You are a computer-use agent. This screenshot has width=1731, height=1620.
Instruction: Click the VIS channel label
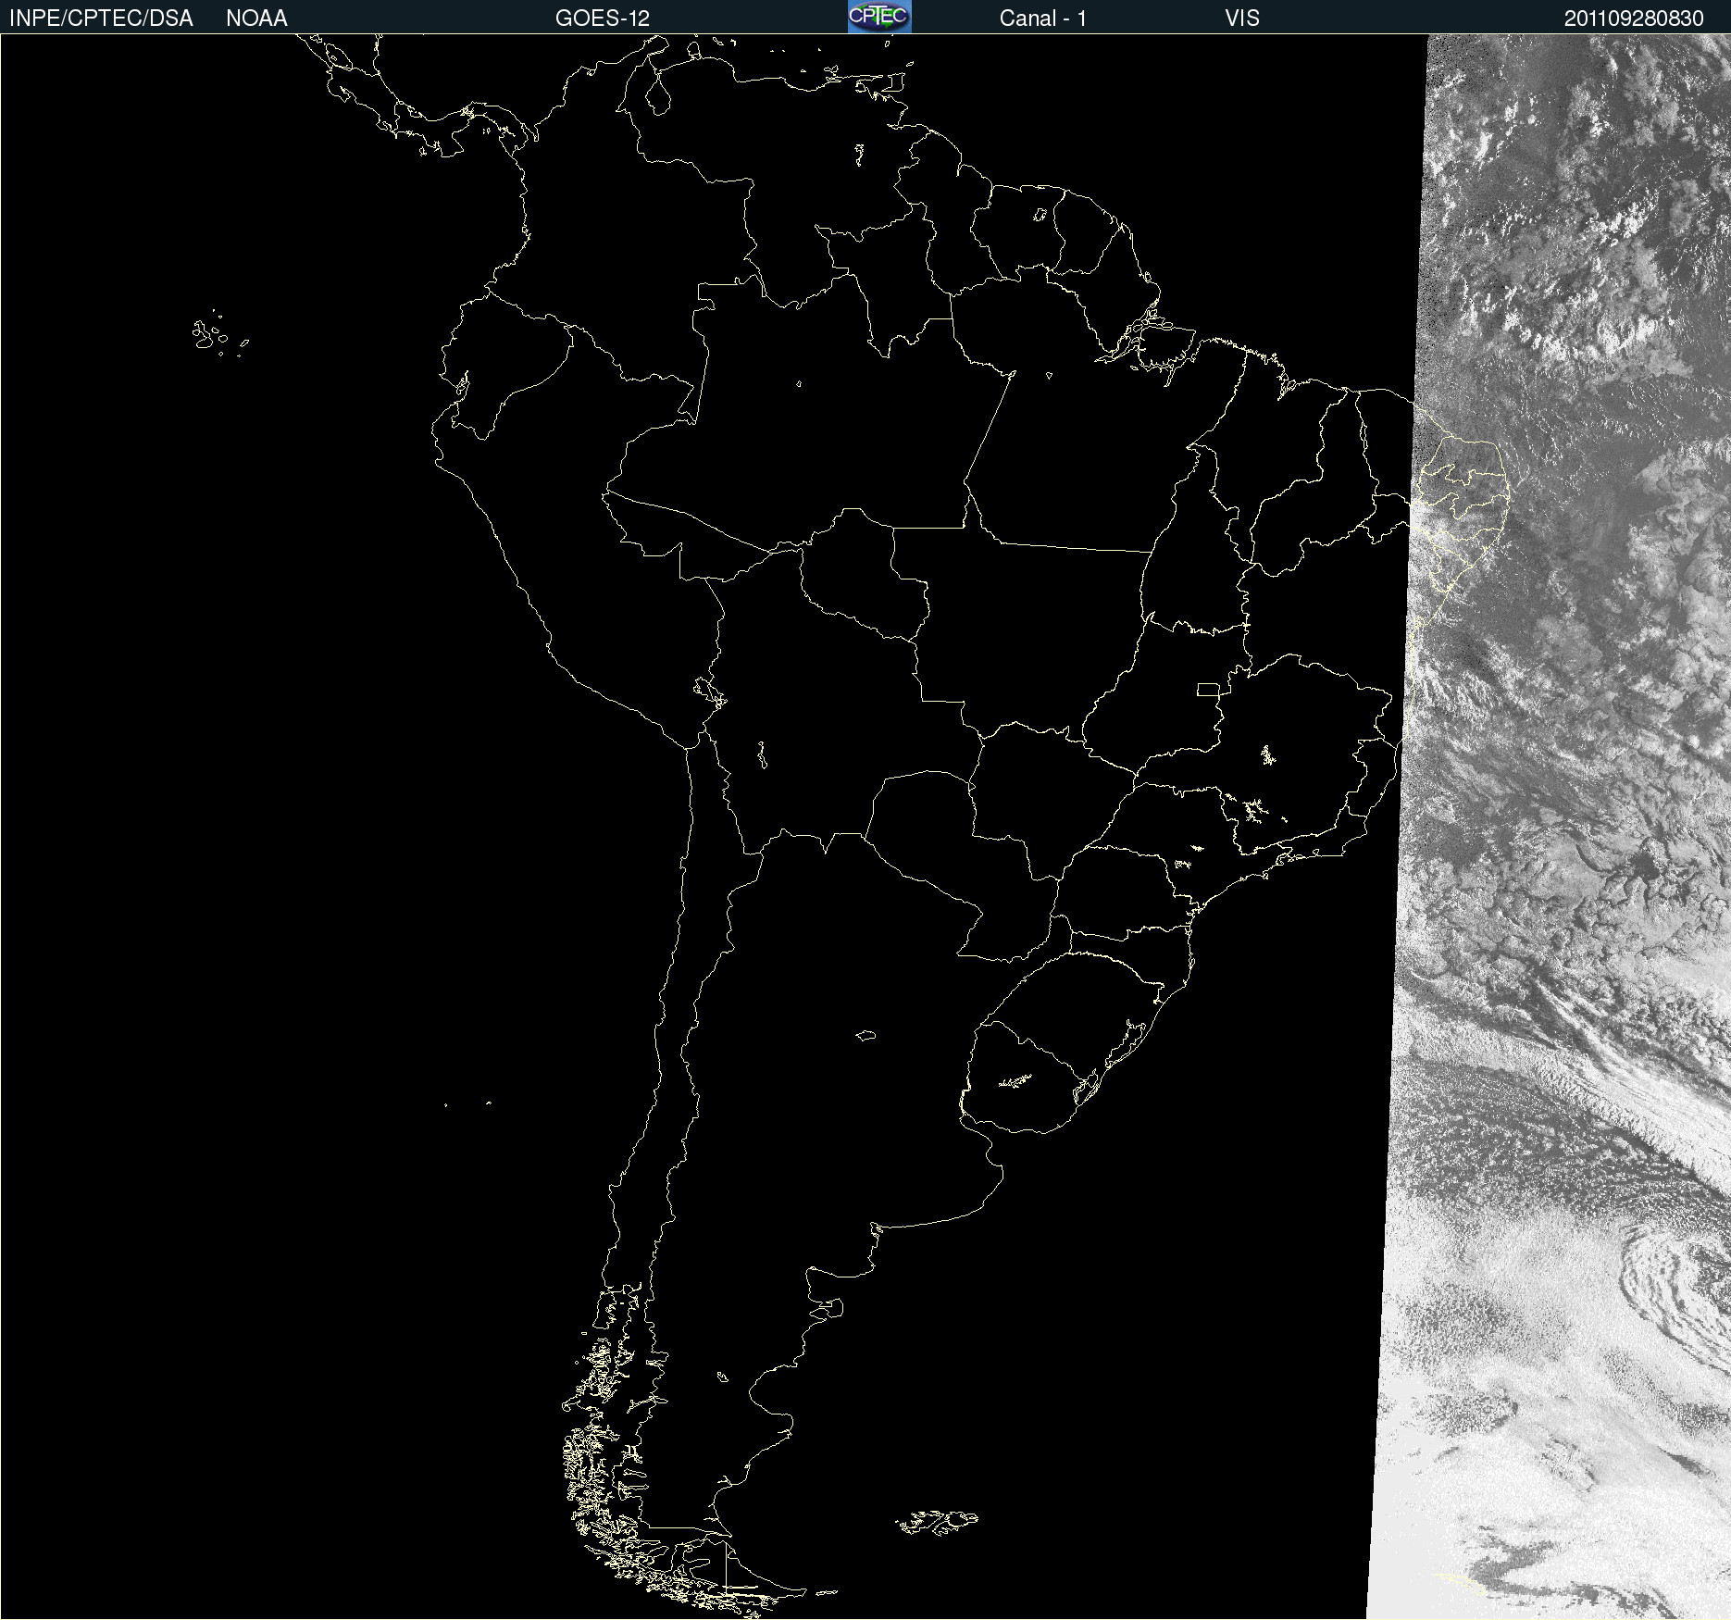[1242, 19]
